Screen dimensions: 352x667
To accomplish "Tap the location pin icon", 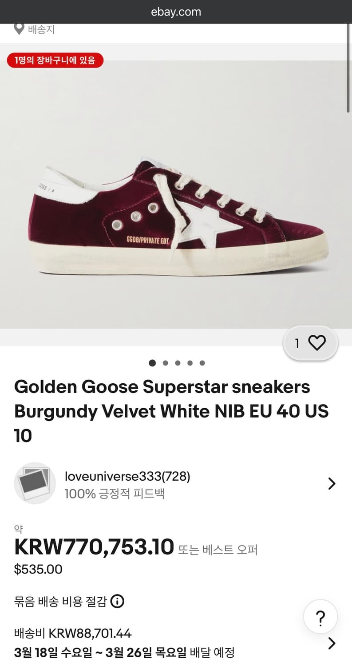I will [x=19, y=29].
